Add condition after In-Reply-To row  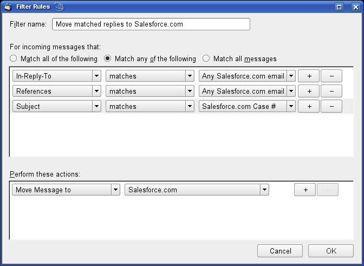(x=309, y=76)
